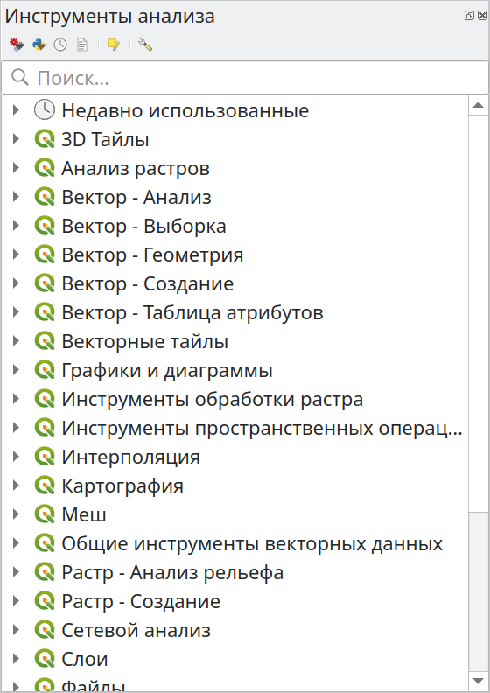Viewport: 490px width, 693px height.
Task: Open the Models menu with the red gear icon
Action: 17,45
